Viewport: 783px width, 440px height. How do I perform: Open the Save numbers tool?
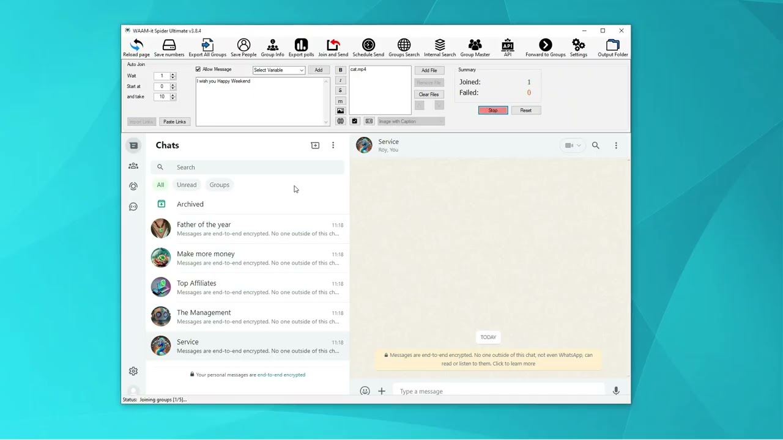pos(169,48)
